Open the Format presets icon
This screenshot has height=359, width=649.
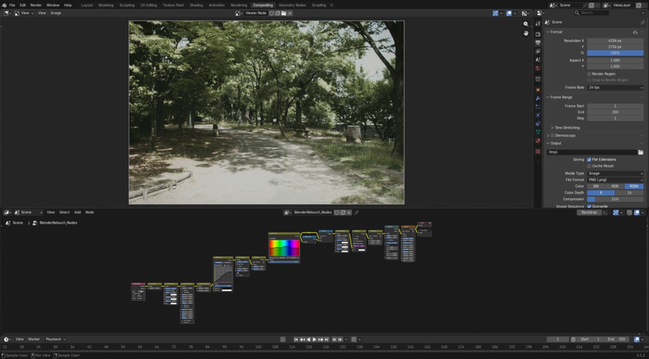(635, 32)
